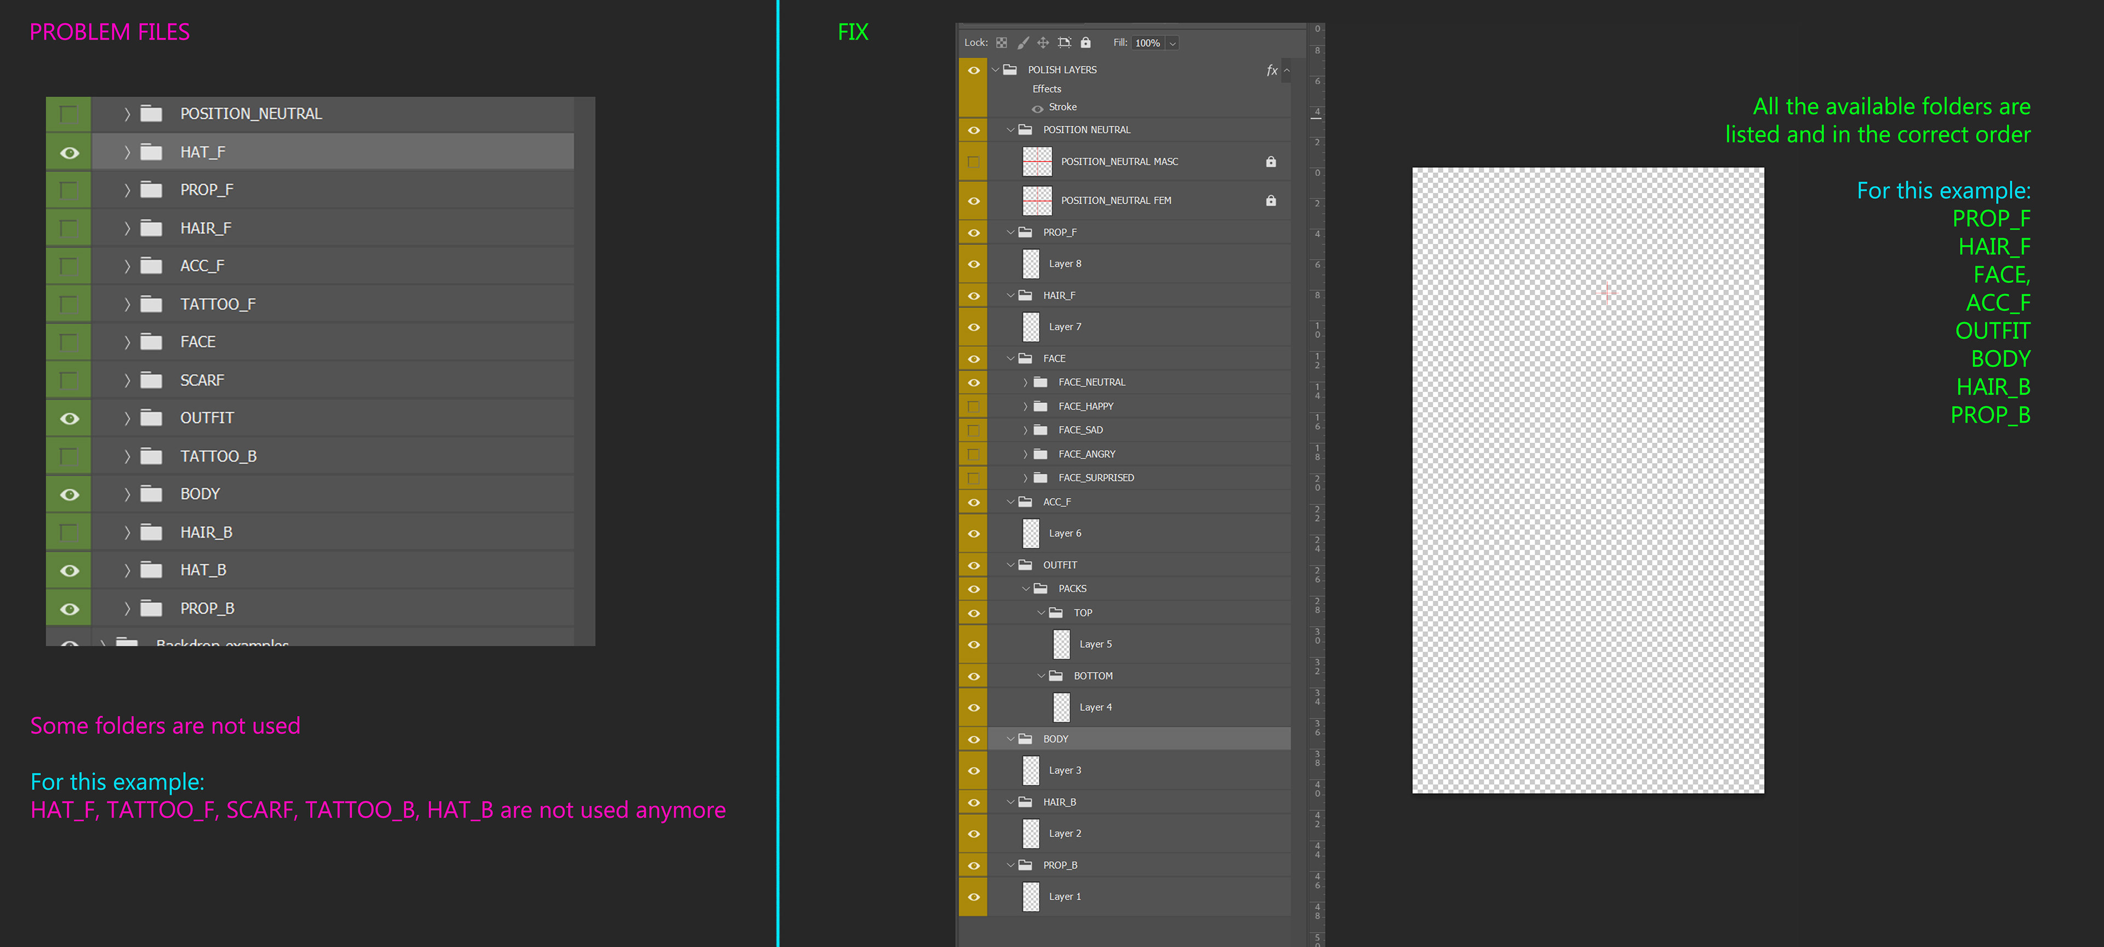Select the BODY folder in FIX panel
The width and height of the screenshot is (2104, 947).
point(1055,739)
